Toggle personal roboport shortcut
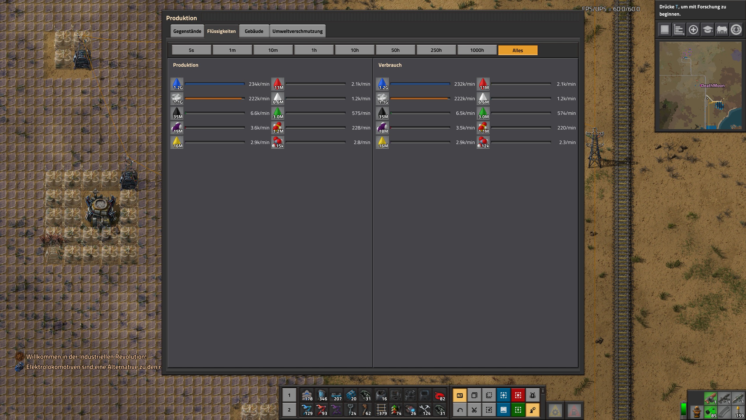Viewport: 746px width, 420px height. [533, 395]
